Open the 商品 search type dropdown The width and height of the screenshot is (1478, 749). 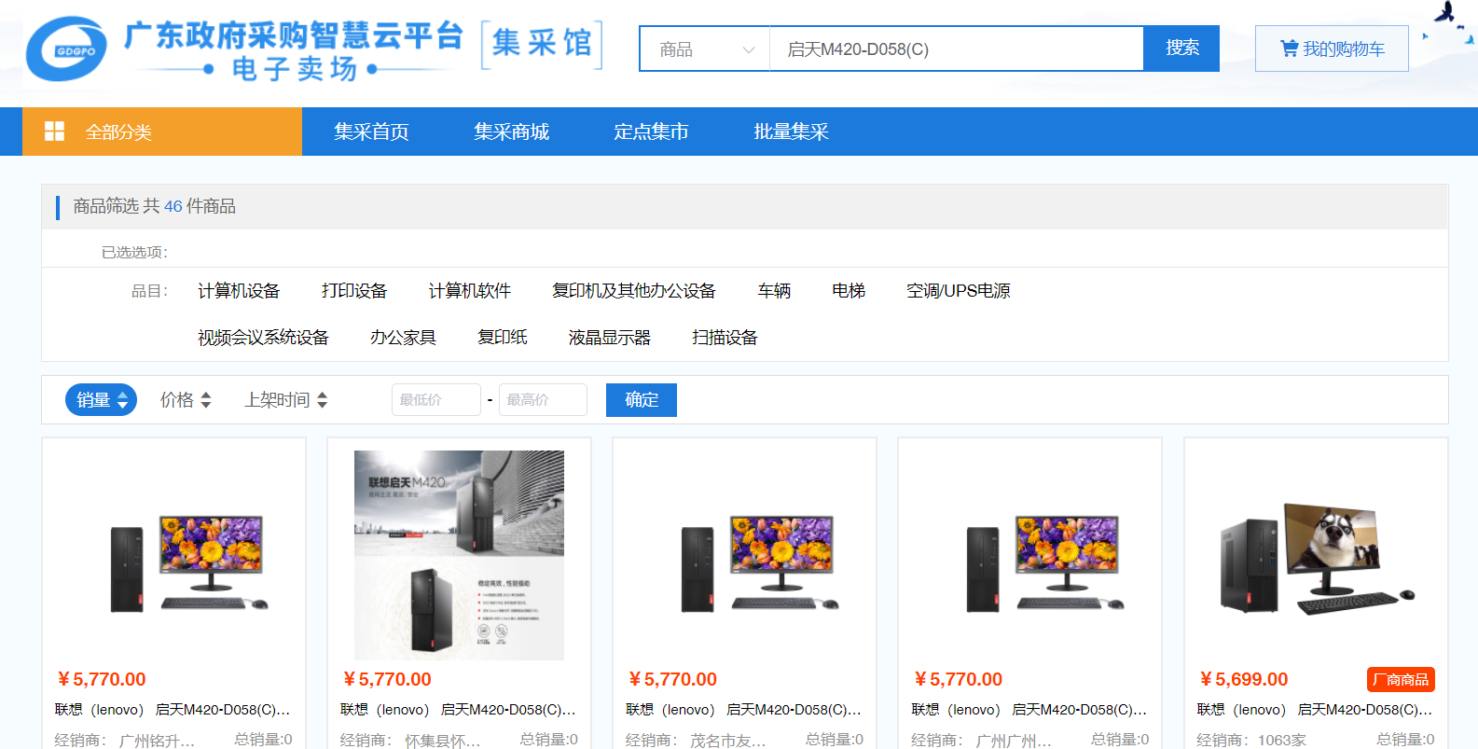(x=705, y=49)
